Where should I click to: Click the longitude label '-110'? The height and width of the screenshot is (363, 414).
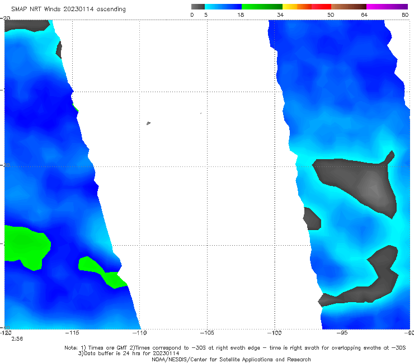coord(139,333)
